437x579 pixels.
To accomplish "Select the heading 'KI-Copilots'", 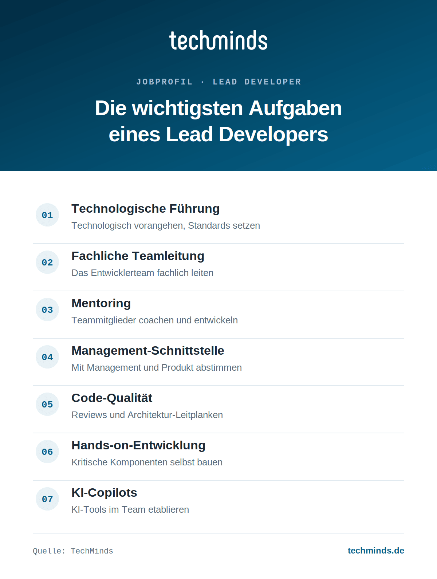I will 105,493.
